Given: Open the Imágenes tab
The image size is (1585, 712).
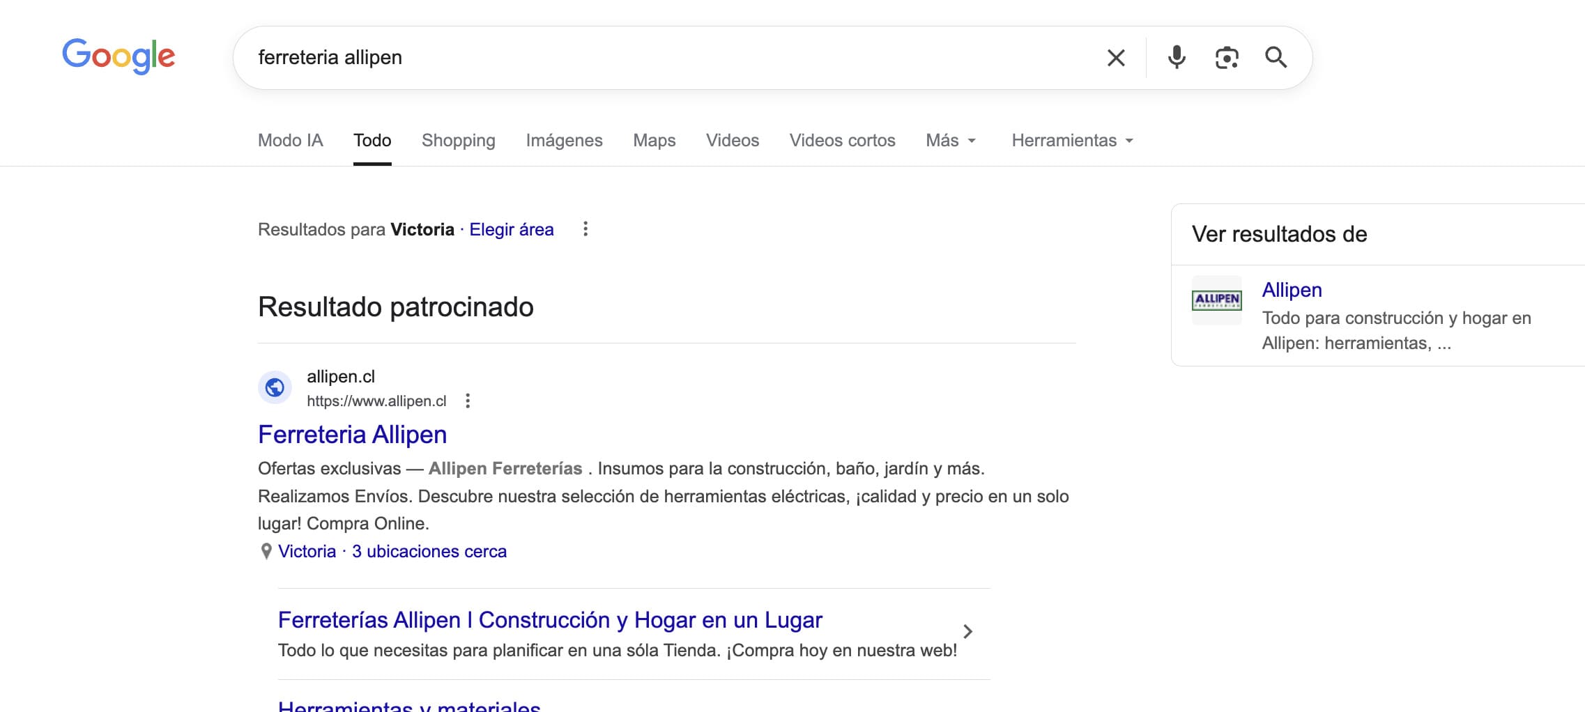Looking at the screenshot, I should (x=564, y=140).
